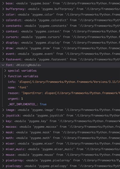Expand the mouse module variable
This screenshot has width=120, height=169.
click(x=3, y=155)
